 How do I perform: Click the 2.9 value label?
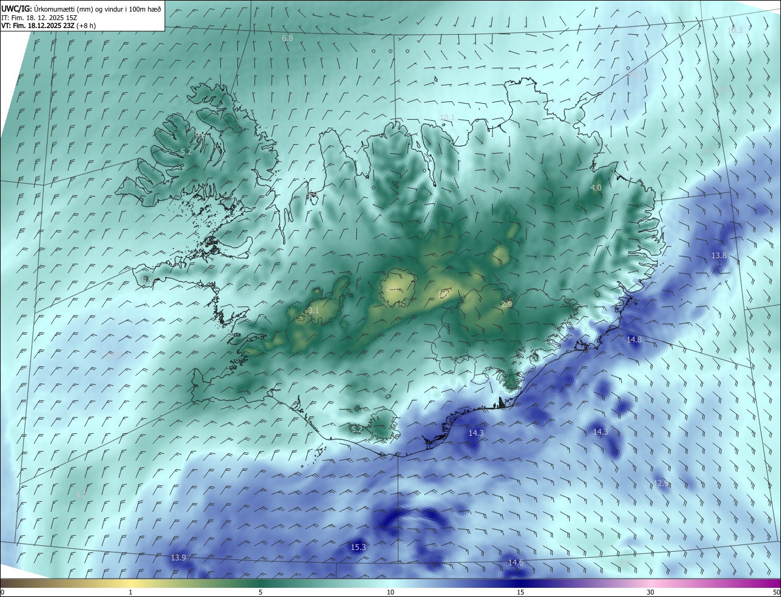click(506, 304)
